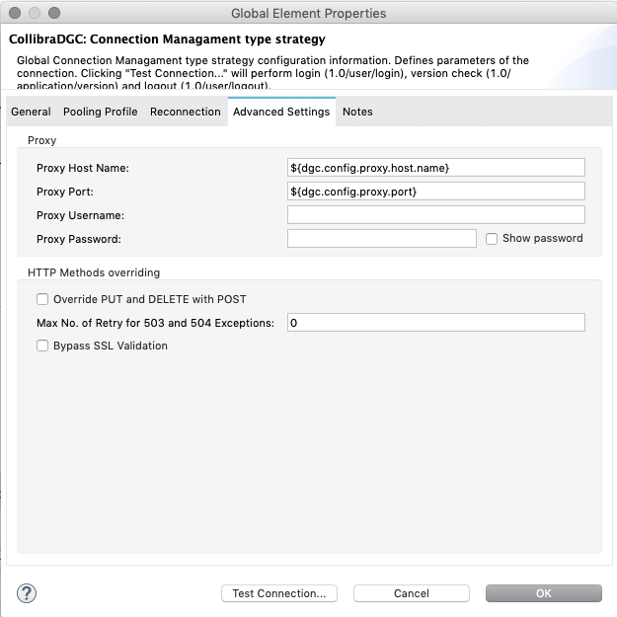Image resolution: width=617 pixels, height=617 pixels.
Task: Enable the Show password checkbox
Action: point(492,239)
